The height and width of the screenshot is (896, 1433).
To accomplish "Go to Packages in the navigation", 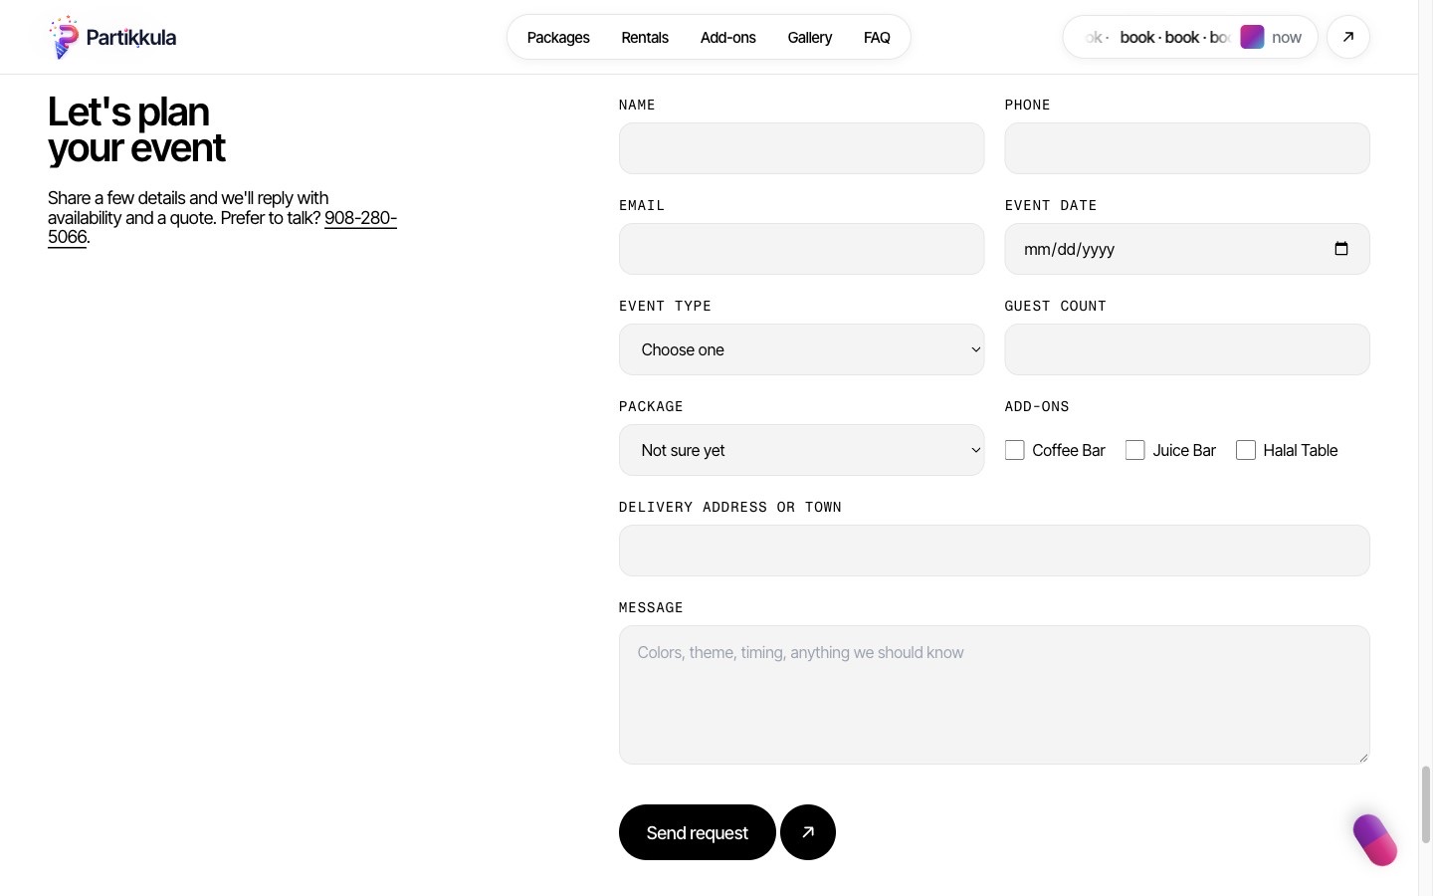I will 558,37.
